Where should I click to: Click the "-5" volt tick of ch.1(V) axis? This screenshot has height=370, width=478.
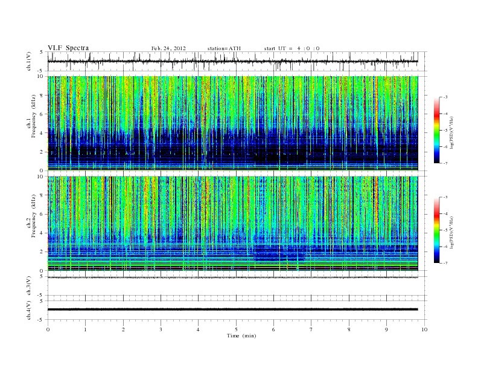point(40,71)
